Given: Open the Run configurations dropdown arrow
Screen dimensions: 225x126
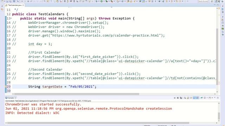Looking at the screenshot, I should coord(104,1).
